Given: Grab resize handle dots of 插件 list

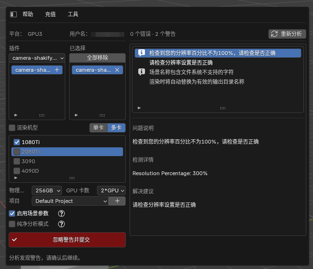Looking at the screenshot, I should pos(42,115).
